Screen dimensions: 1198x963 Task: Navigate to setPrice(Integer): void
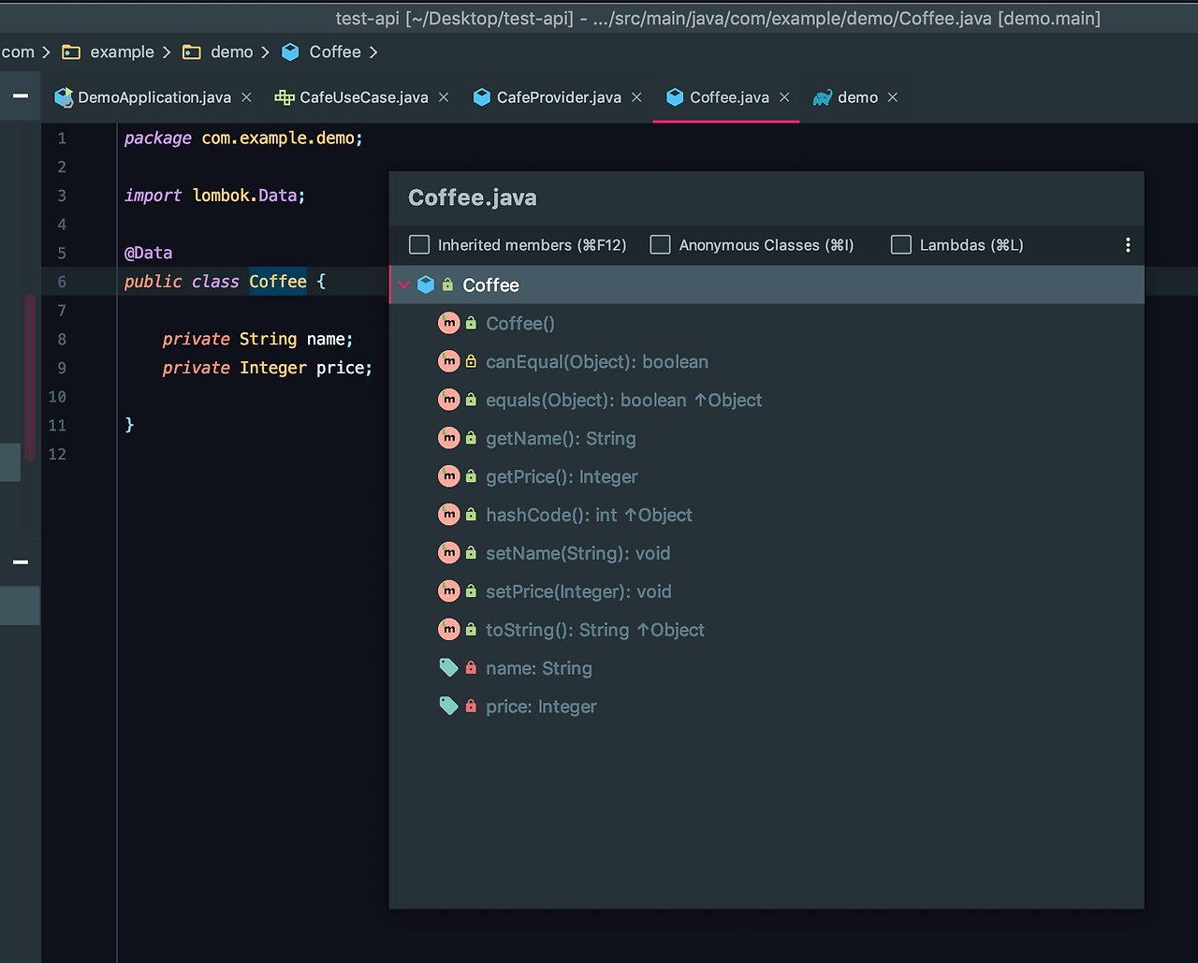point(578,592)
